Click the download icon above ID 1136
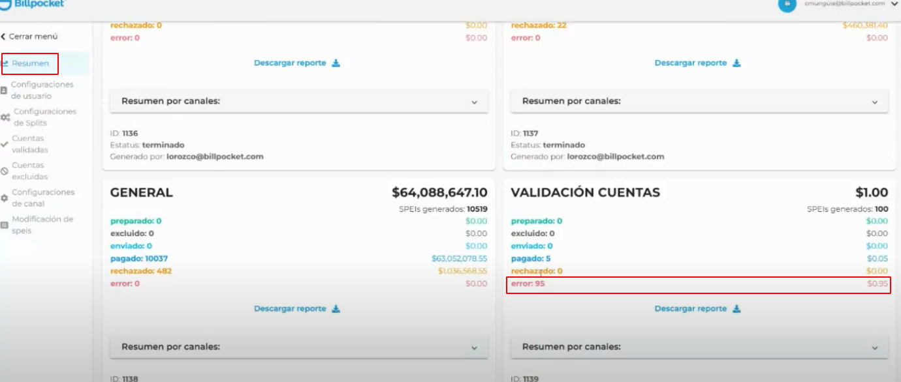901x382 pixels. (336, 63)
